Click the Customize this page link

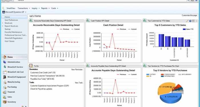coord(190,15)
